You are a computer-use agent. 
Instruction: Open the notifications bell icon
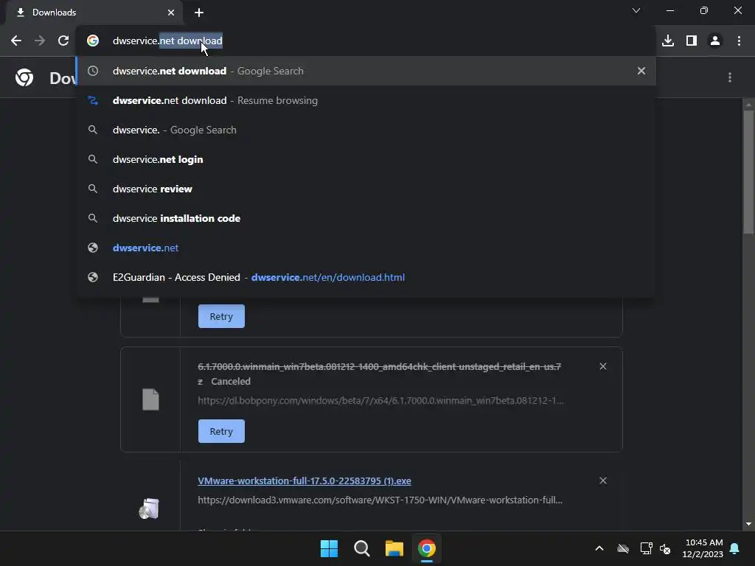coord(735,548)
